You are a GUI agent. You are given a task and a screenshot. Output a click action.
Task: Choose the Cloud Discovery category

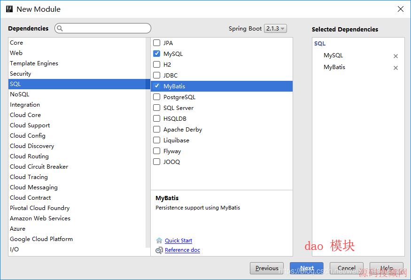tap(32, 146)
